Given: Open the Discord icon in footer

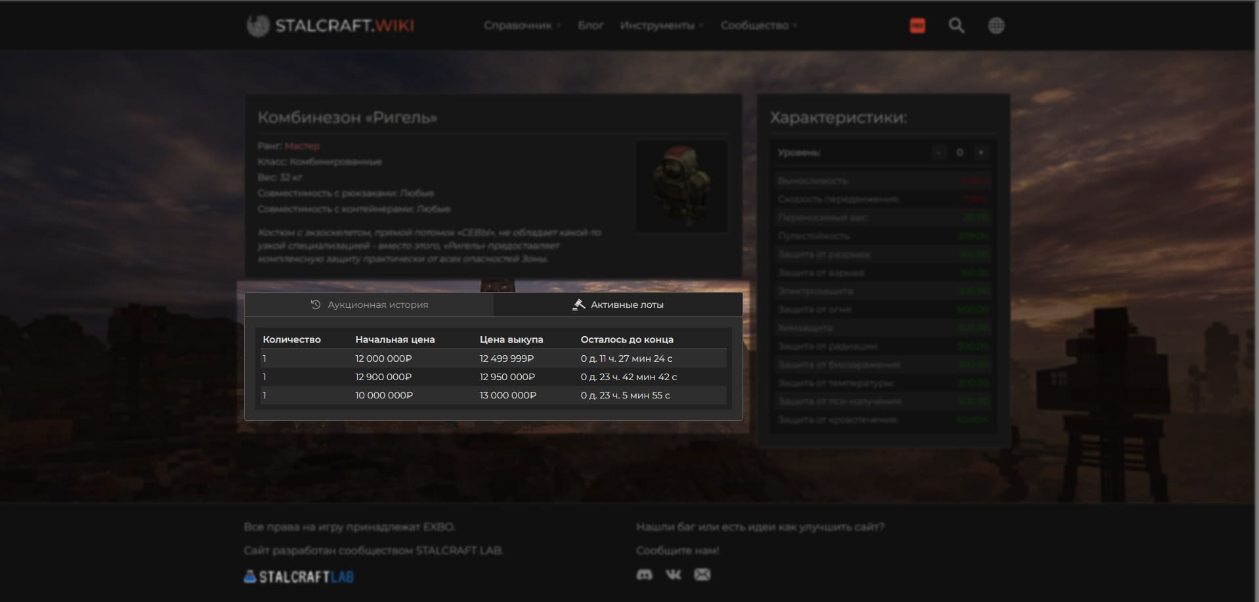Looking at the screenshot, I should click(x=645, y=574).
